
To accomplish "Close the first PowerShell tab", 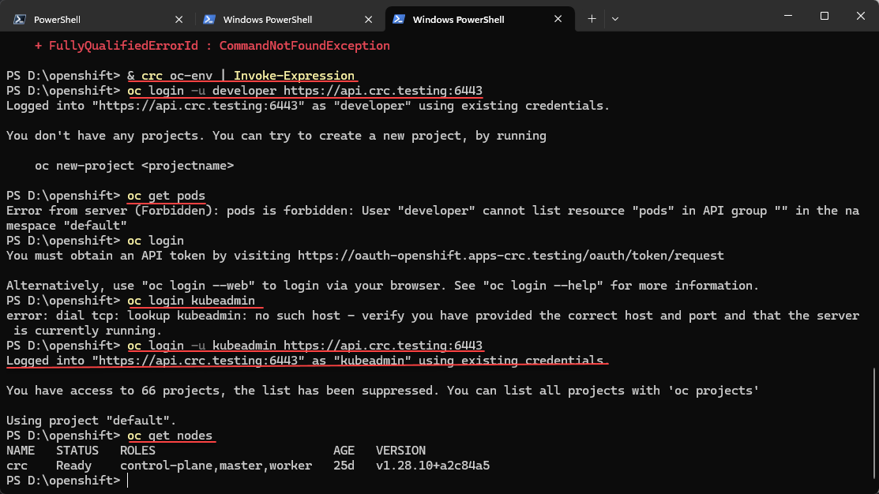I will pos(180,19).
